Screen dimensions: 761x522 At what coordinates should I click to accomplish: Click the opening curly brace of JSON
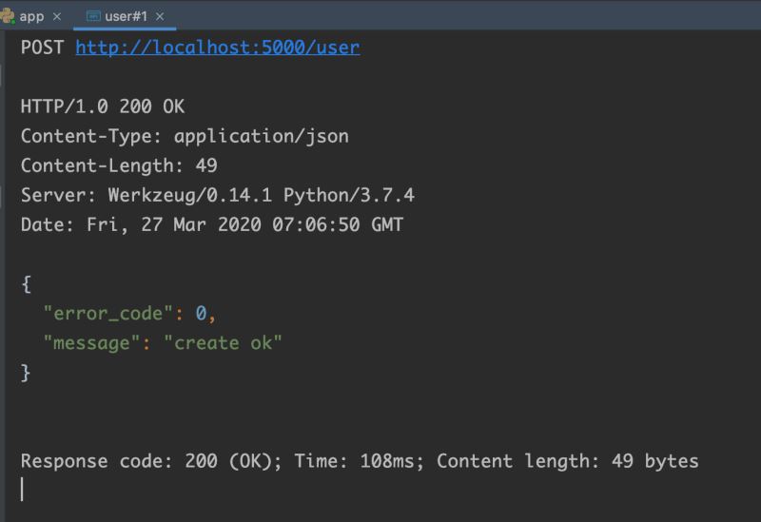tap(26, 284)
